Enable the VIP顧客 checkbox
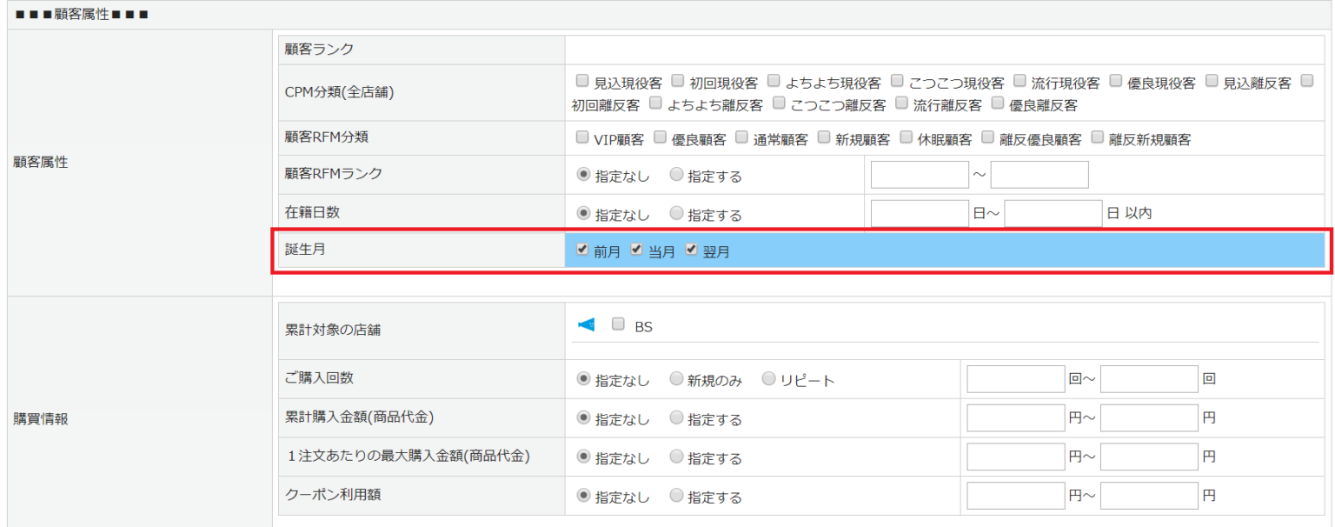The width and height of the screenshot is (1335, 527). coord(582,137)
